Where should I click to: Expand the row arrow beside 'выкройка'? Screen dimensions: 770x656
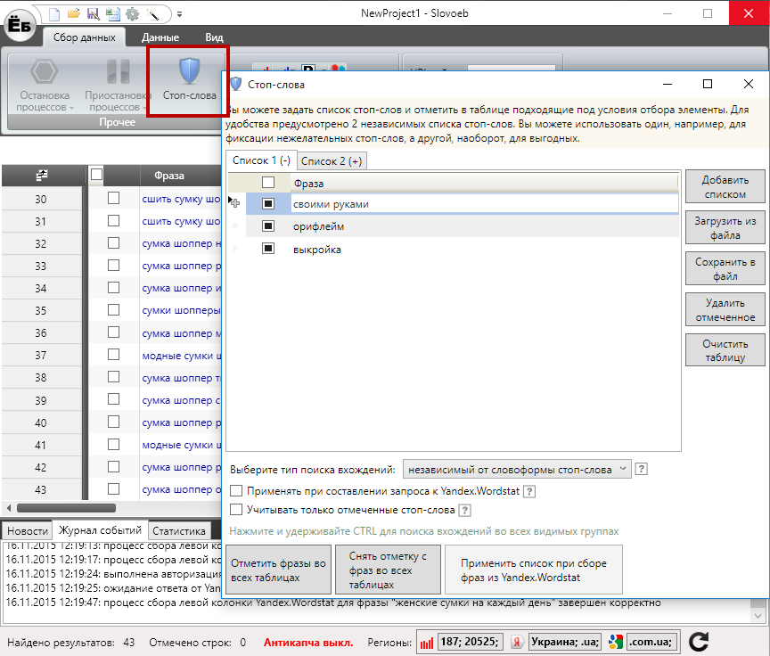coord(235,250)
